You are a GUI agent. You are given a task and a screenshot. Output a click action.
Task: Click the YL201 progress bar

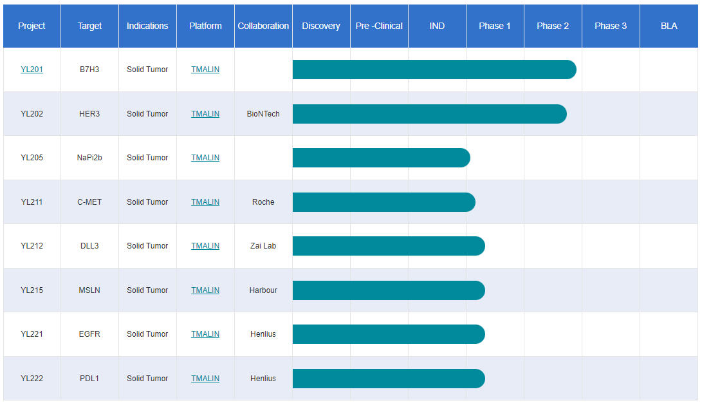point(434,70)
